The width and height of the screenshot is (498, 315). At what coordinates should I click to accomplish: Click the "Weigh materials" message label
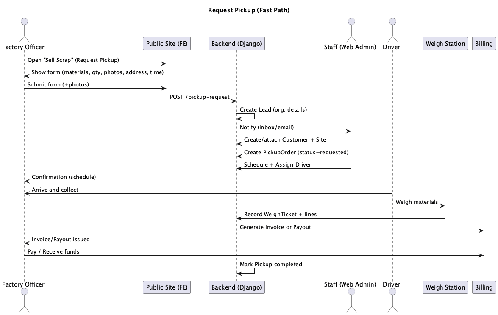click(417, 202)
